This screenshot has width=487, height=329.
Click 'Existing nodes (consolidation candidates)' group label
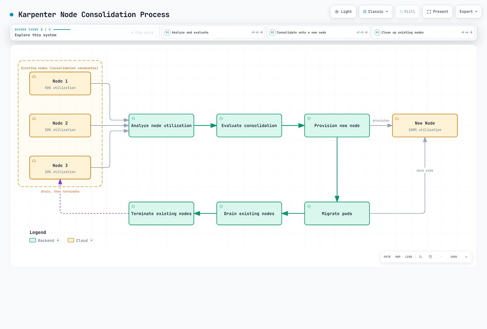[60, 68]
